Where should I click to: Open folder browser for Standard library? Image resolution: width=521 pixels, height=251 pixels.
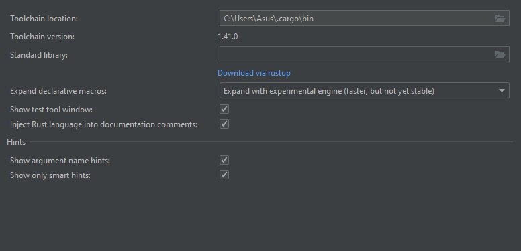pyautogui.click(x=500, y=55)
